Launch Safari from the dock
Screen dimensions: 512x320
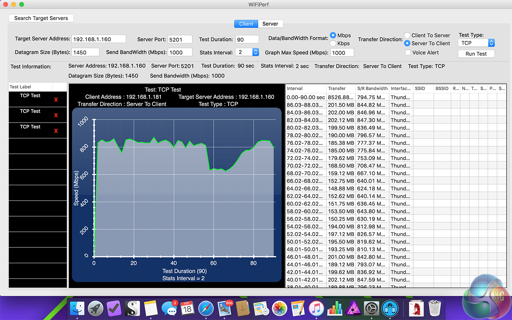coord(206,309)
